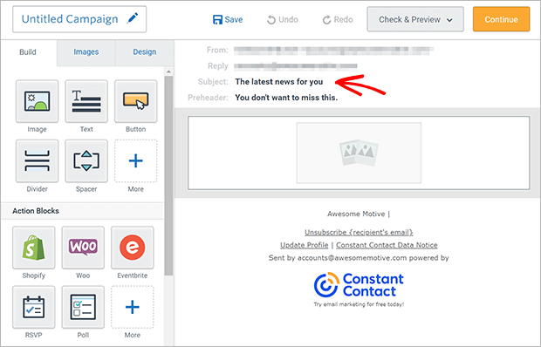541x347 pixels.
Task: Switch to the Build tab
Action: (x=28, y=52)
